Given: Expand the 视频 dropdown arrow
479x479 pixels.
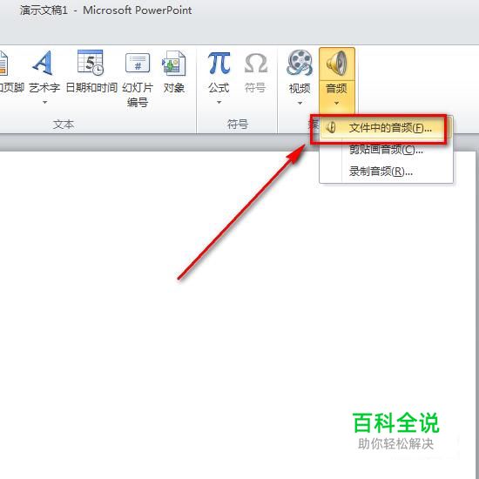Looking at the screenshot, I should point(300,104).
